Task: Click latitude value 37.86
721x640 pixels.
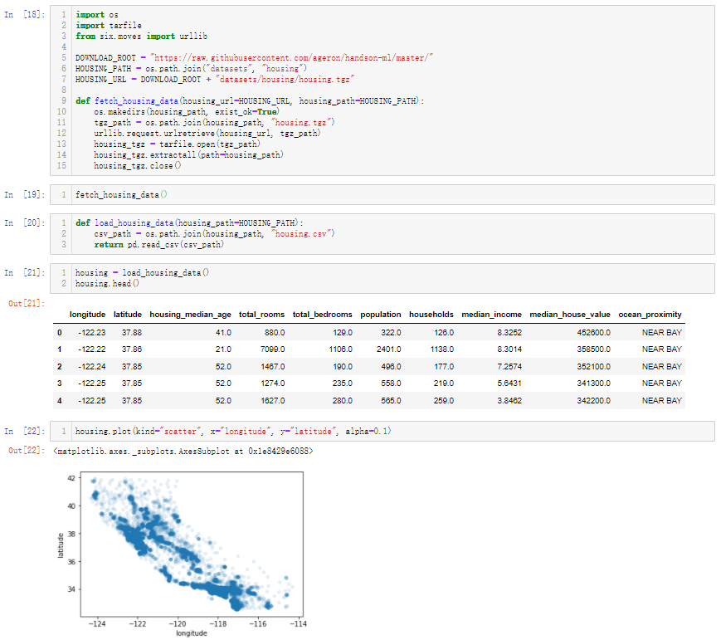Action: [132, 349]
